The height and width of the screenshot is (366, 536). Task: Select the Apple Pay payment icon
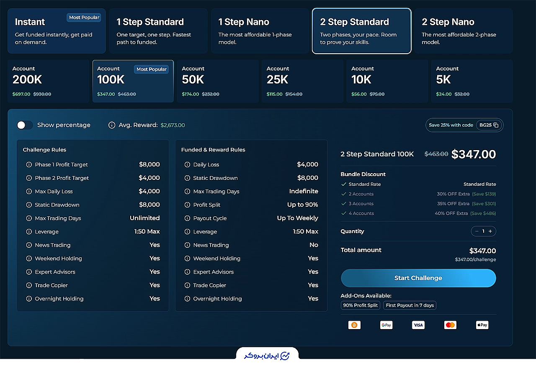point(482,325)
